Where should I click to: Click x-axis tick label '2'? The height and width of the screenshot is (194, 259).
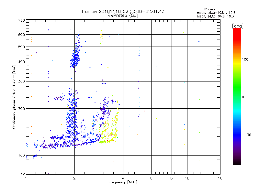[x=74, y=178]
